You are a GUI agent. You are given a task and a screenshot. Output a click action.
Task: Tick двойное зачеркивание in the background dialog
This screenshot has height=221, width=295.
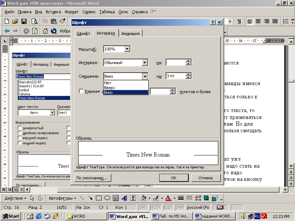click(20, 133)
